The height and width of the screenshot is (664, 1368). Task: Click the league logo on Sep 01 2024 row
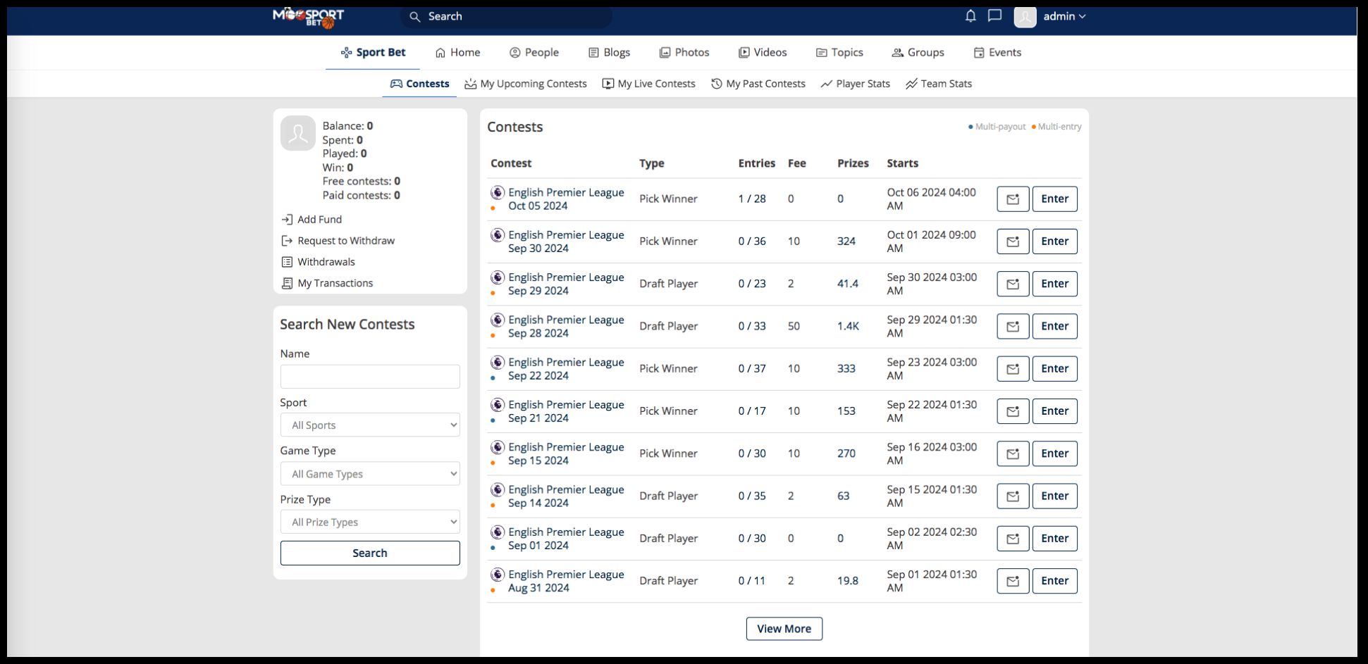[x=498, y=532]
